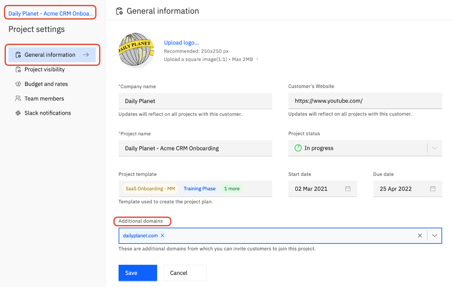452x287 pixels.
Task: Expand the Project status dropdown chevron
Action: (434, 148)
